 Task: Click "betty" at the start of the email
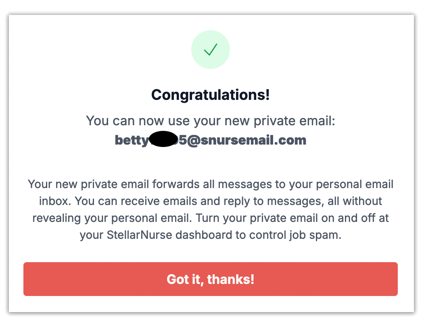tap(132, 140)
